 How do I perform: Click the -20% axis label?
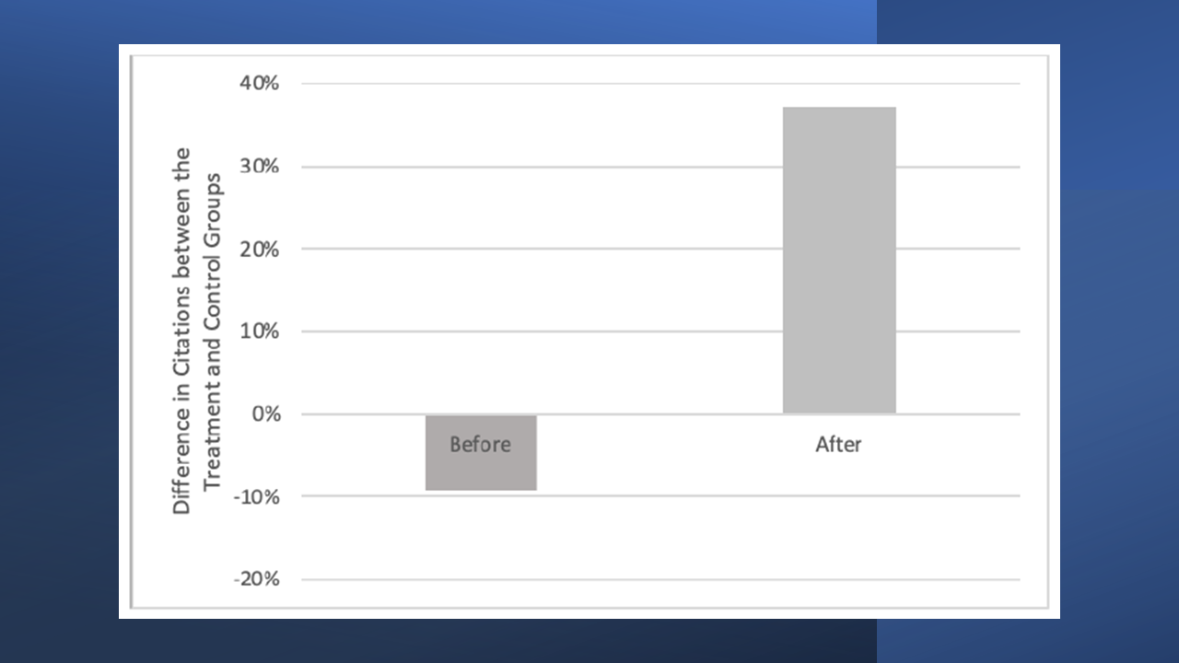pyautogui.click(x=255, y=579)
